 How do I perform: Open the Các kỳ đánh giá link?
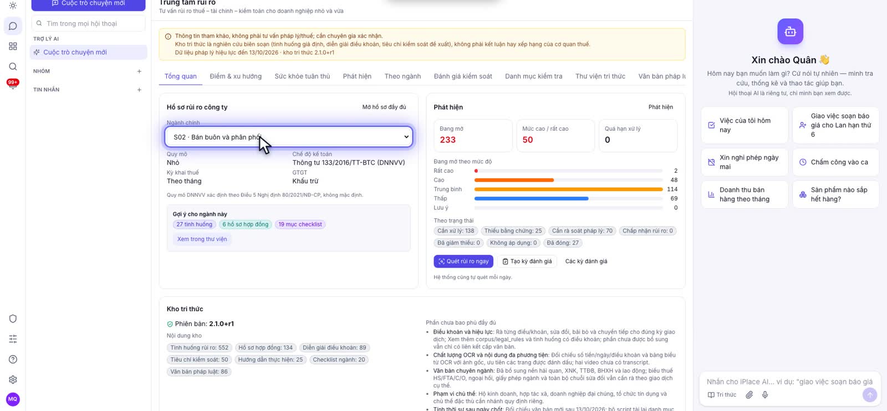586,261
